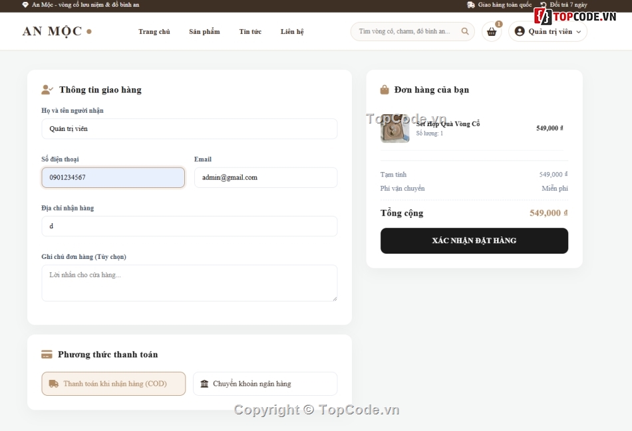Image resolution: width=632 pixels, height=431 pixels.
Task: Click the textarea resize handle corner
Action: pos(334,298)
